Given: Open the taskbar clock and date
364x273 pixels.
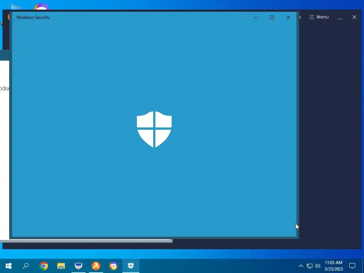Looking at the screenshot, I should [x=333, y=266].
